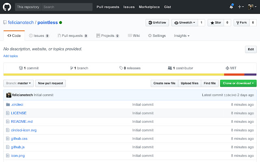This screenshot has width=260, height=162.
Task: Switch to the Code tab
Action: [14, 36]
